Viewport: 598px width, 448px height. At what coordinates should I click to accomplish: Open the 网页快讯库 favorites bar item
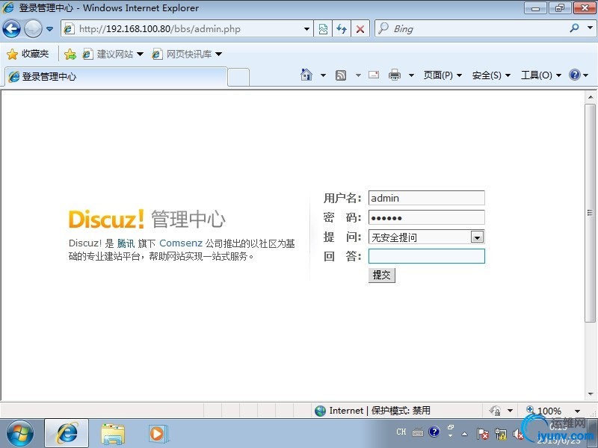pyautogui.click(x=187, y=54)
